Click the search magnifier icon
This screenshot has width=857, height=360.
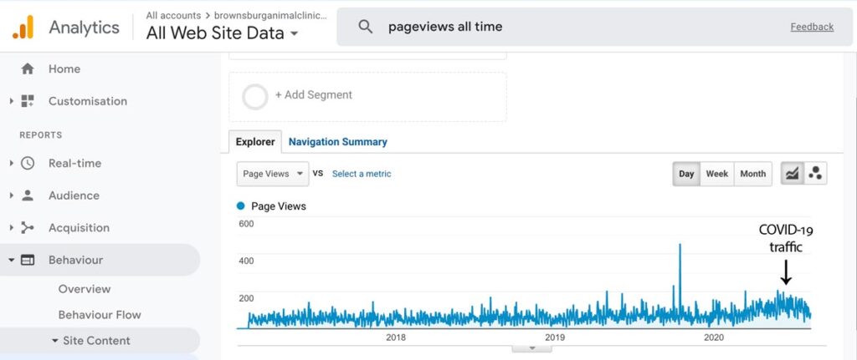tap(366, 27)
